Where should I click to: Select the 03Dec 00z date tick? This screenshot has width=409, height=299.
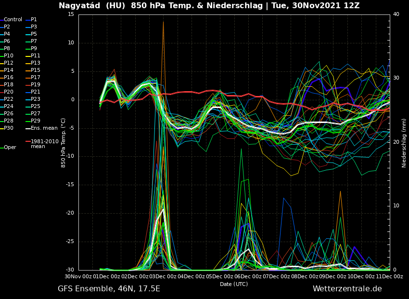coord(164,276)
